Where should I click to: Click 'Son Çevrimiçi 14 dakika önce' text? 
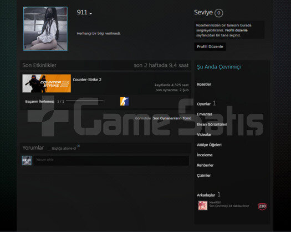229,206
